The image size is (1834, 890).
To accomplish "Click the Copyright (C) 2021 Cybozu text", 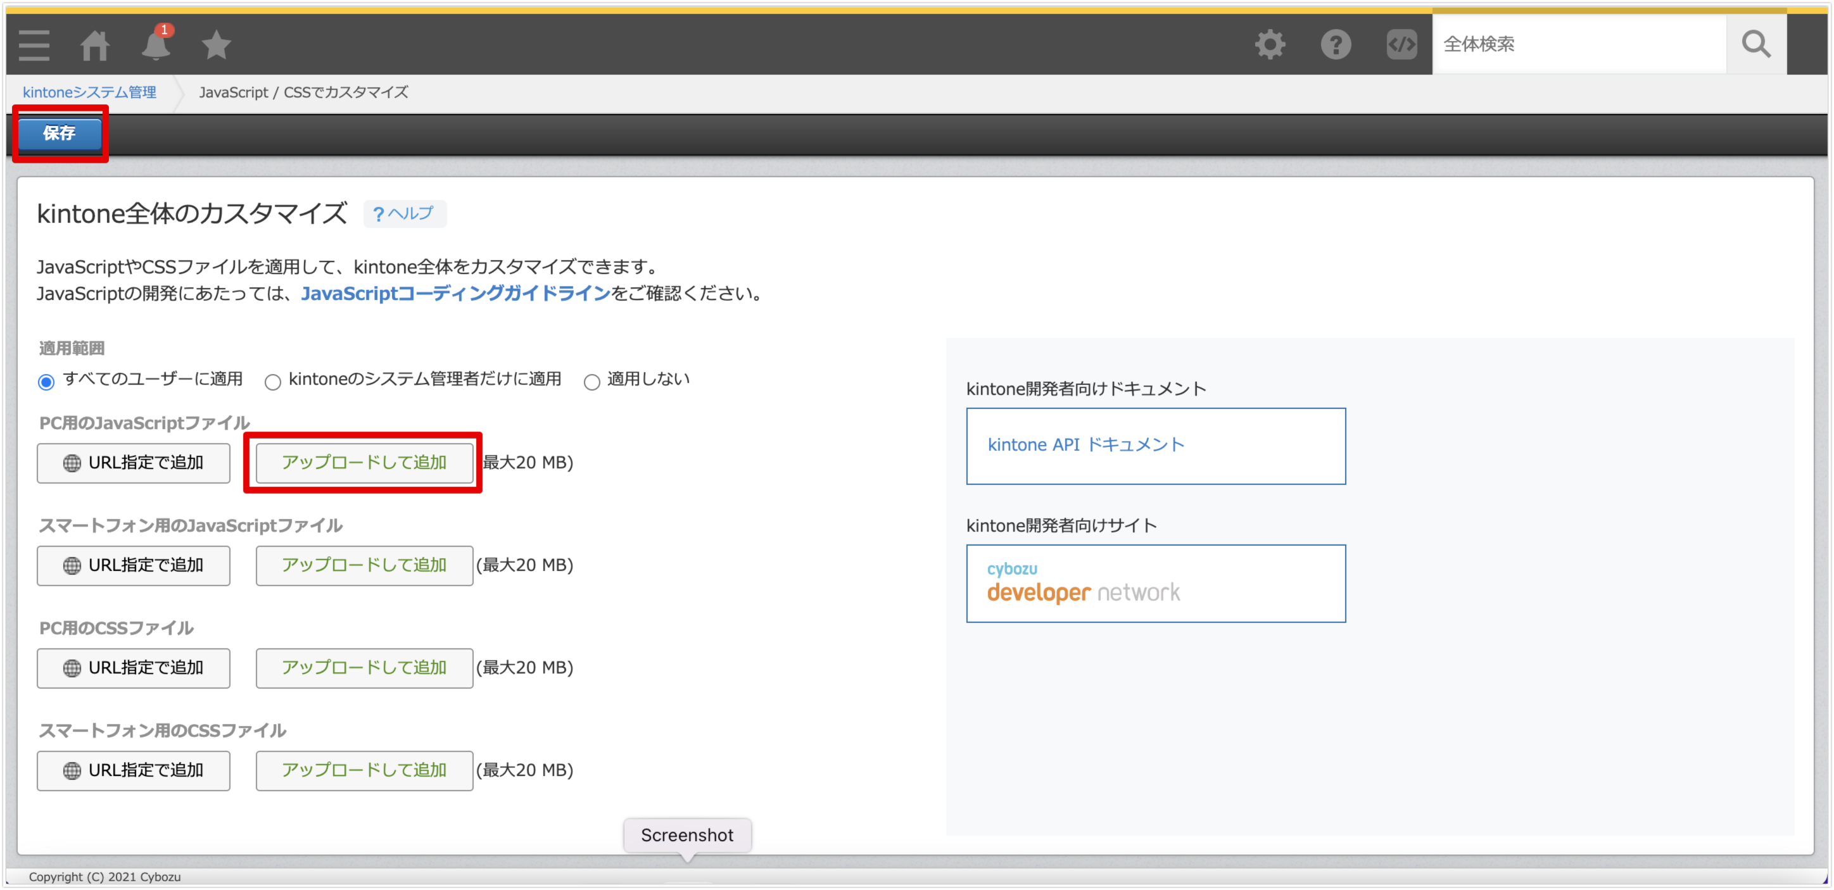I will pyautogui.click(x=104, y=877).
